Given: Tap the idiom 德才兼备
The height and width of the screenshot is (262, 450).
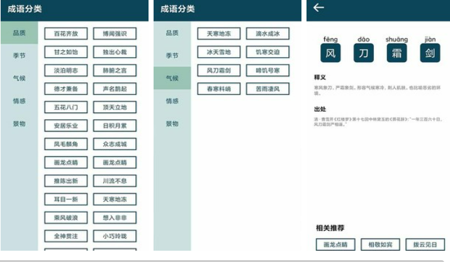Looking at the screenshot, I should [66, 89].
